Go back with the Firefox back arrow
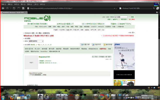This screenshot has height=100, width=160. (x=3, y=8)
